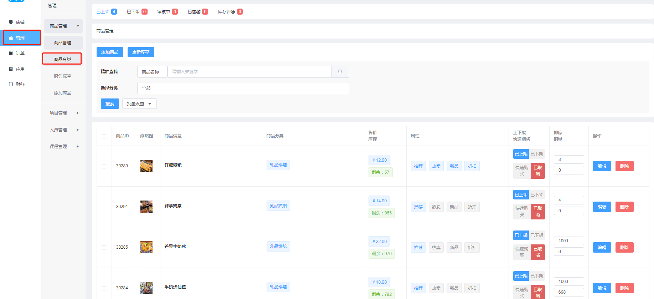This screenshot has width=654, height=299.
Task: Click the ¥22.00 price tag
Action: tap(379, 242)
